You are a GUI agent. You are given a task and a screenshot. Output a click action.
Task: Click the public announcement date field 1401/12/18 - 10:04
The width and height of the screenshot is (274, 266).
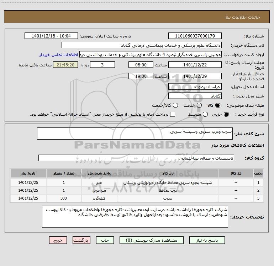point(51,36)
